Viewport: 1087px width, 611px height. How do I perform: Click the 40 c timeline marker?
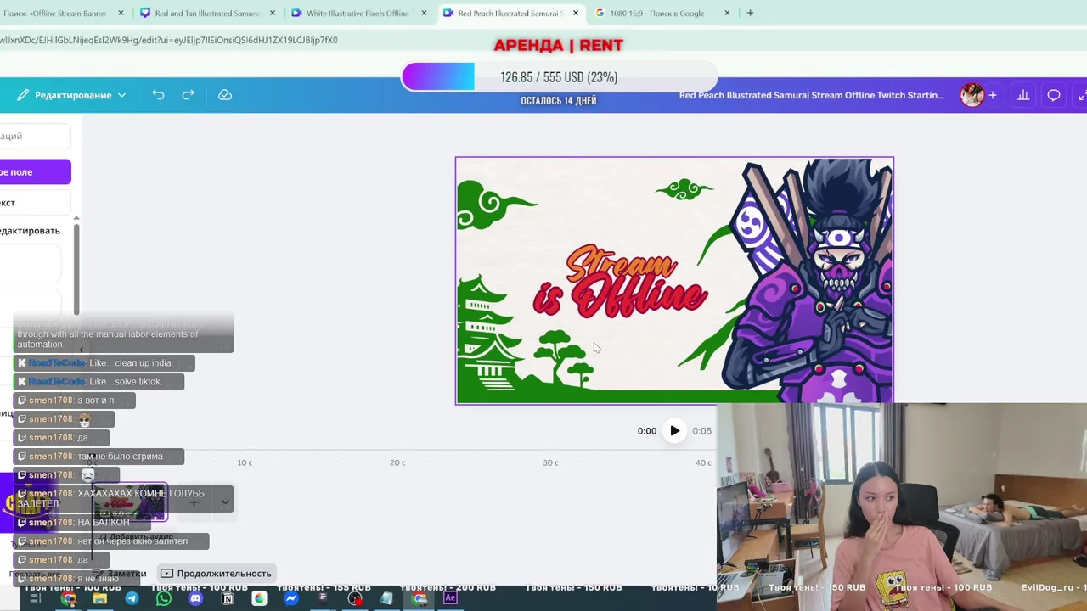[703, 462]
